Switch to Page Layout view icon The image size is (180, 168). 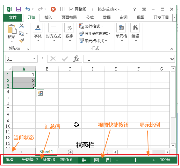click(x=97, y=160)
